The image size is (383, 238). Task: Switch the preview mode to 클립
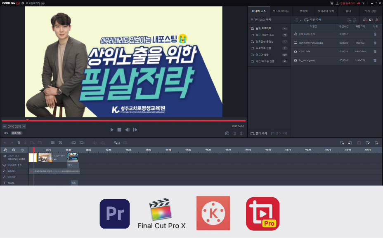point(6,133)
